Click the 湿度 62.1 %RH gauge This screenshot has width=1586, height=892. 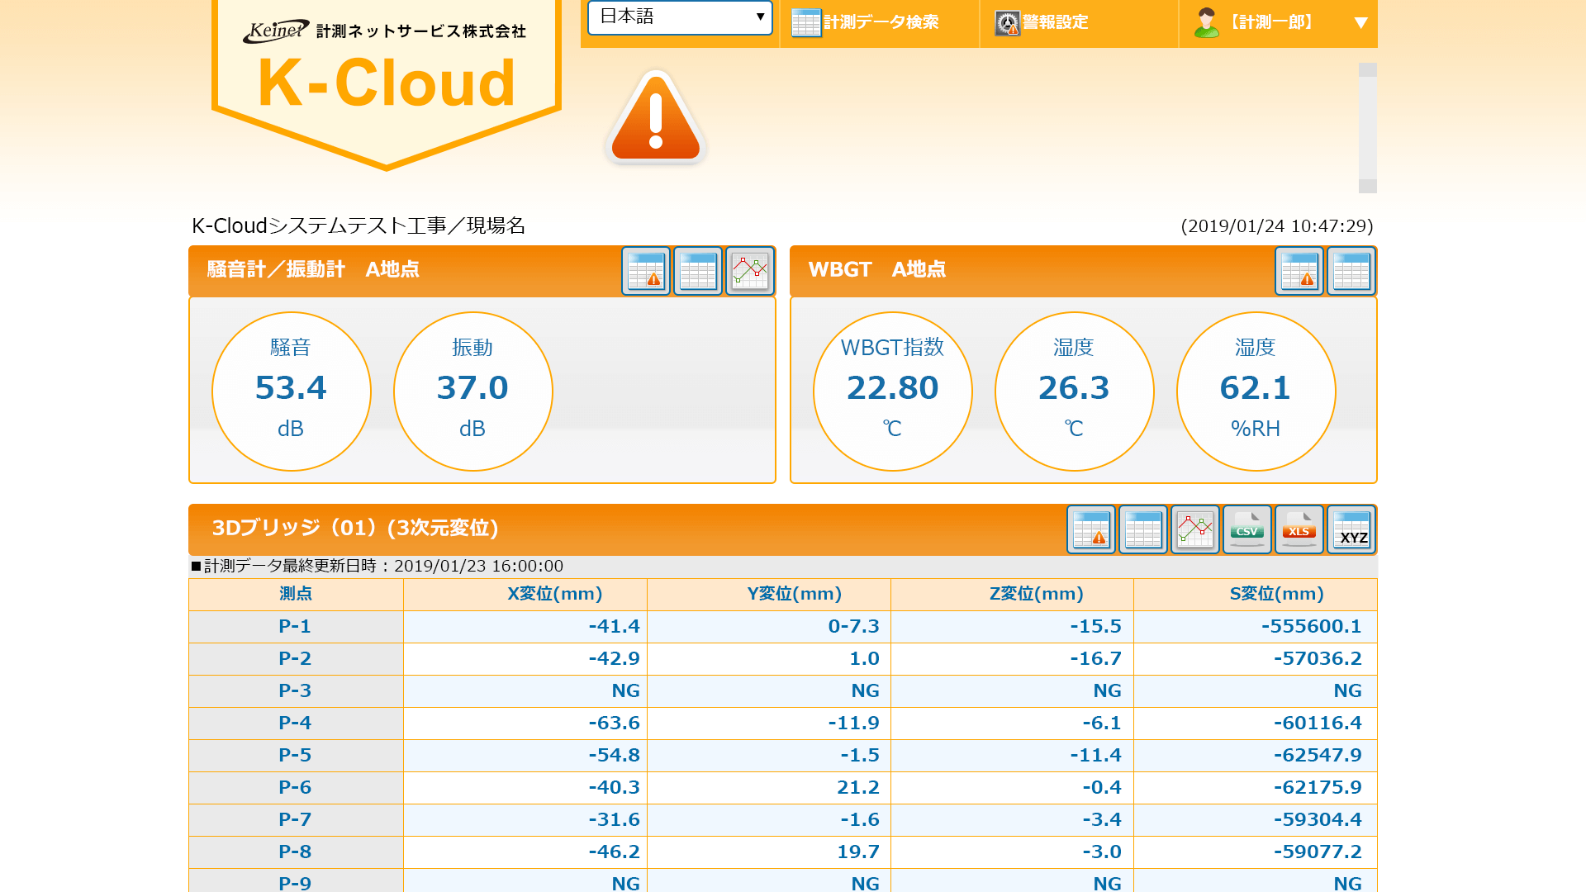pos(1256,391)
